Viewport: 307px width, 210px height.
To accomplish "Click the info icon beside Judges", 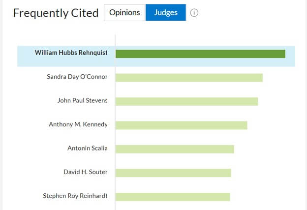I will (x=194, y=13).
